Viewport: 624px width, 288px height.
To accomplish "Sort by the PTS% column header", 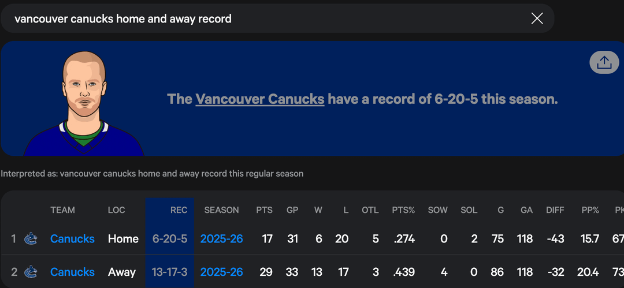I will click(403, 210).
